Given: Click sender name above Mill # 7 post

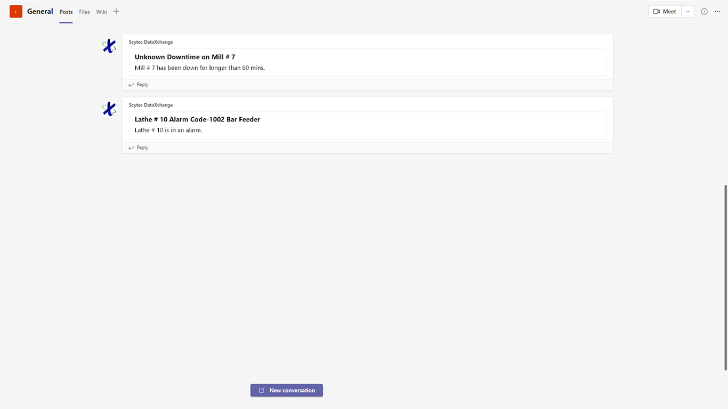Looking at the screenshot, I should click(x=151, y=42).
